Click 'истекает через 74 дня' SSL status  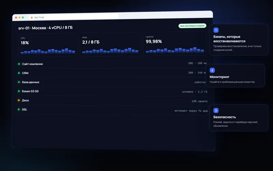[191, 111]
